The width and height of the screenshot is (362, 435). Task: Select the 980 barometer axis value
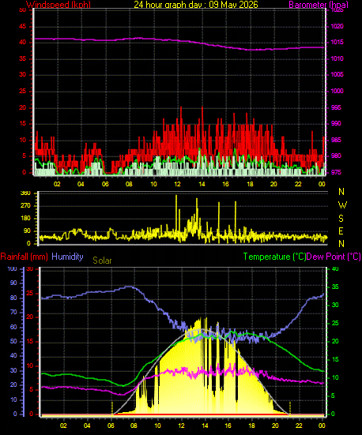click(x=336, y=156)
